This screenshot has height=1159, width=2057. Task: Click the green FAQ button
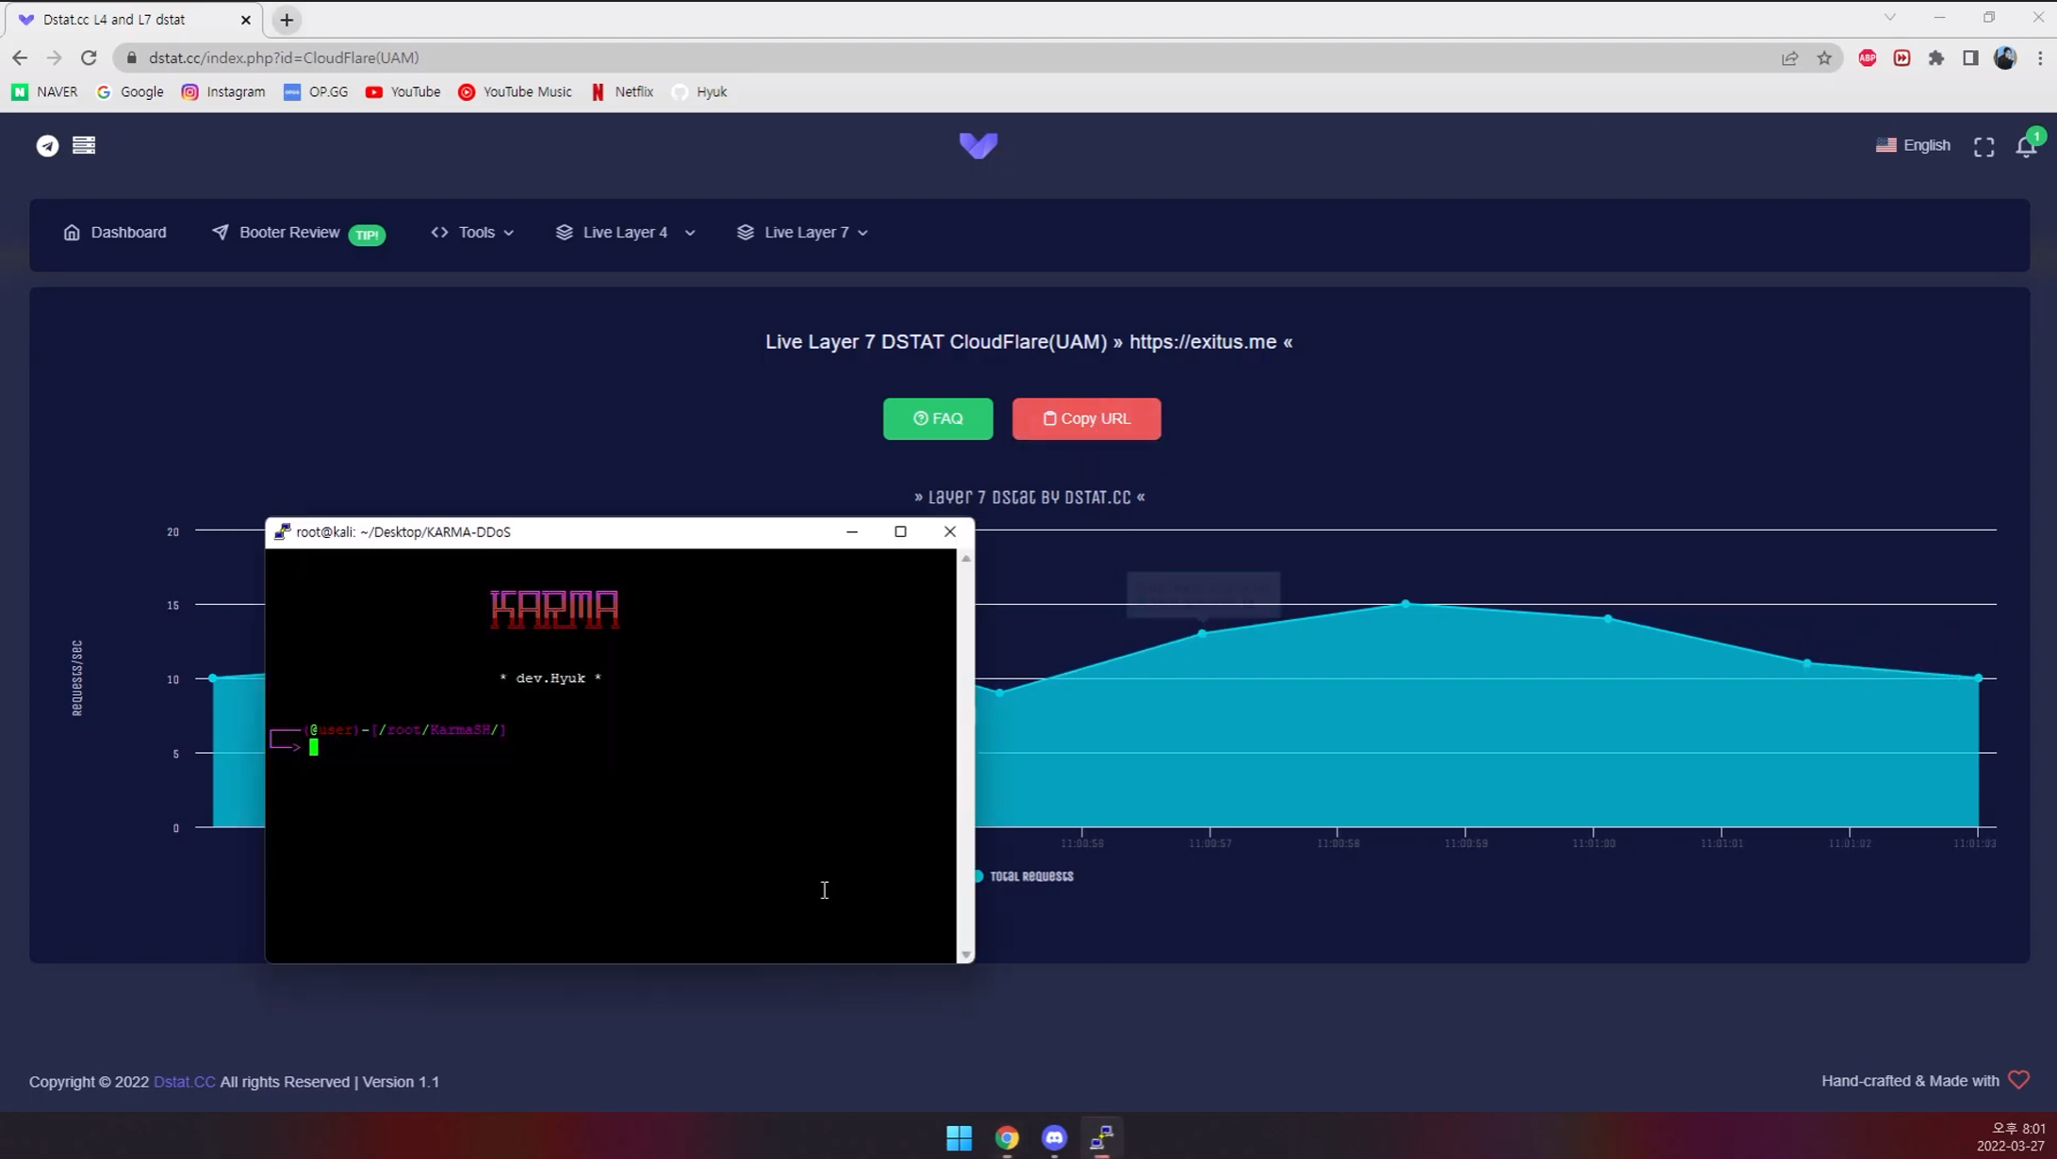coord(938,418)
